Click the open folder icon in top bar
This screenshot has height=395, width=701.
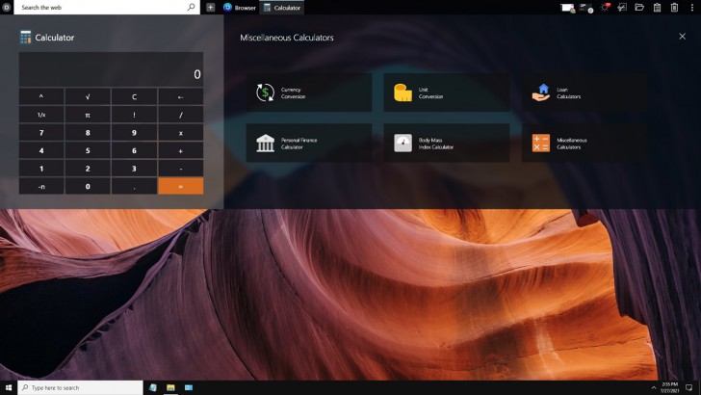[639, 7]
